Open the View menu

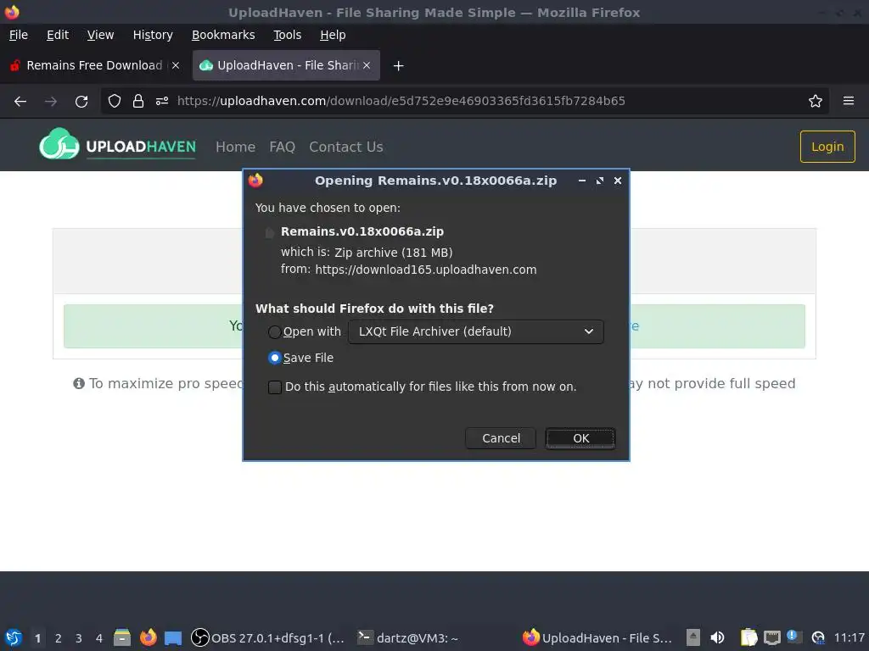[x=100, y=35]
